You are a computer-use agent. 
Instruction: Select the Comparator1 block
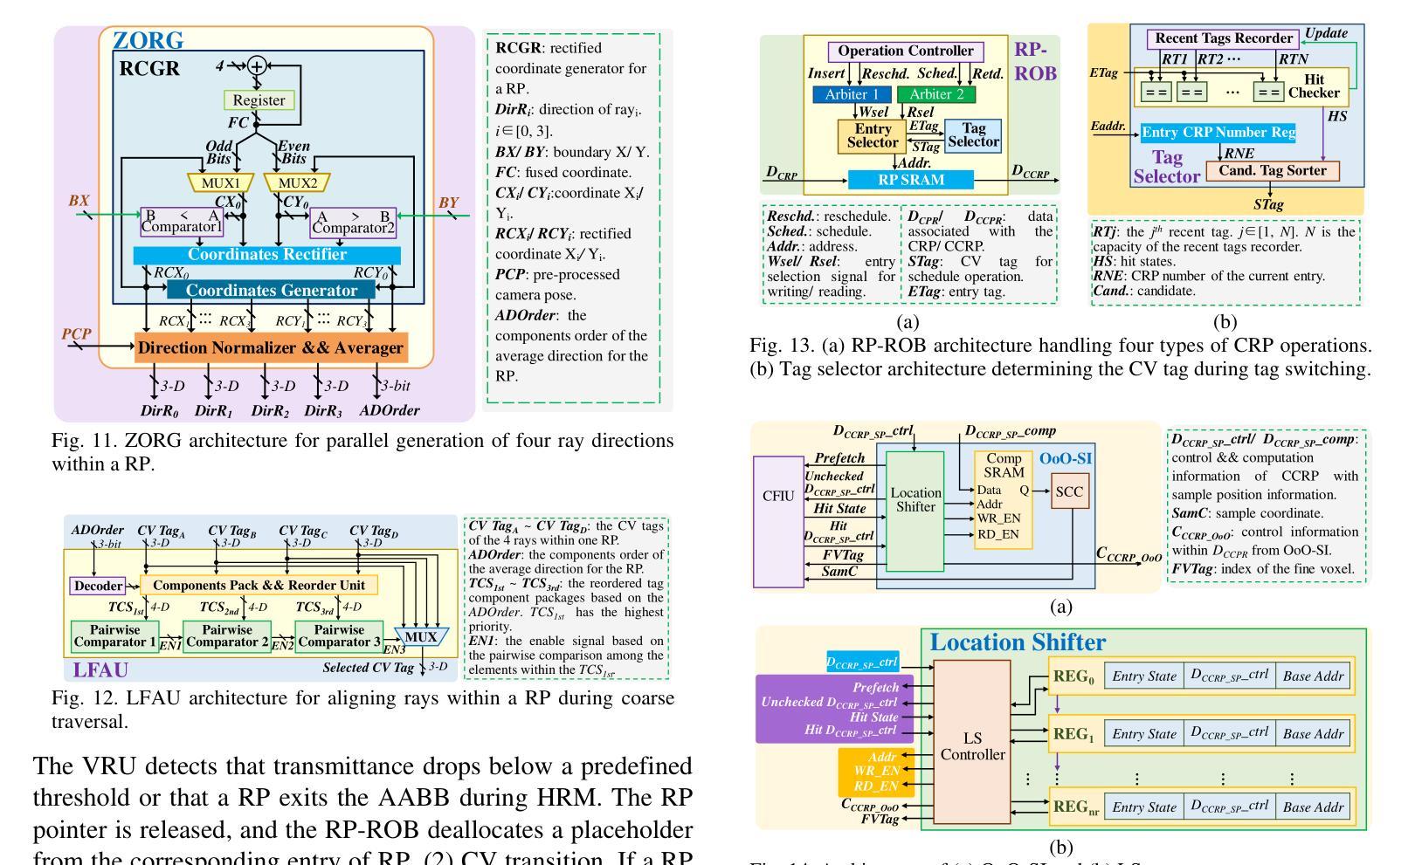pyautogui.click(x=182, y=222)
